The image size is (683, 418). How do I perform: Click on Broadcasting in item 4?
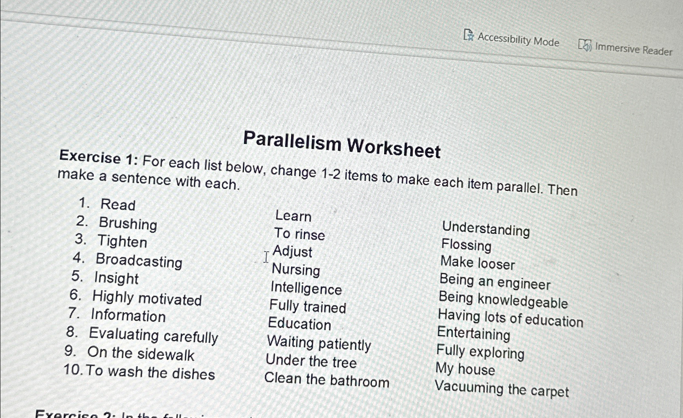click(138, 261)
